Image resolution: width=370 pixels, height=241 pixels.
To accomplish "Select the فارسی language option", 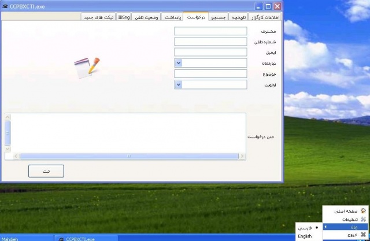I will (x=305, y=228).
